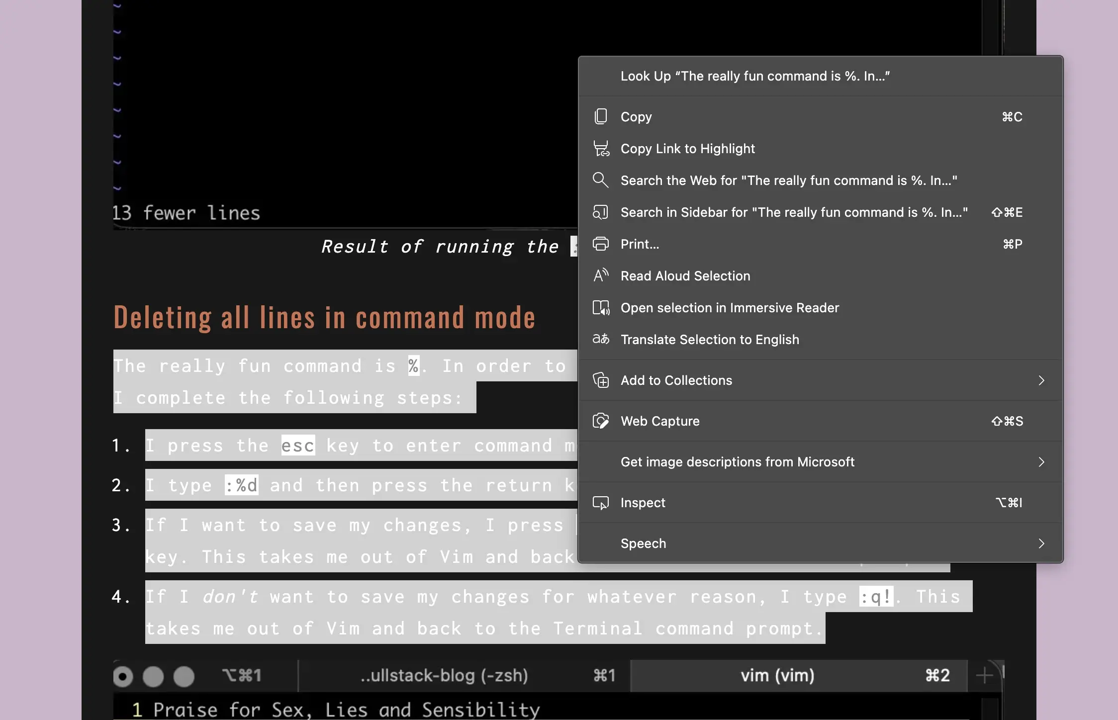Image resolution: width=1118 pixels, height=720 pixels.
Task: Click the highlighted :q! code text
Action: click(x=876, y=596)
